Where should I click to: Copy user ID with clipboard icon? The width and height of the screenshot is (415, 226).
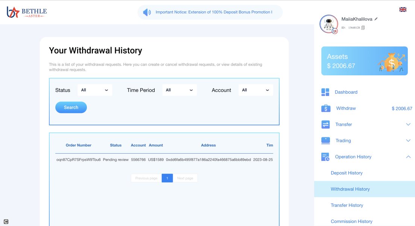[363, 27]
